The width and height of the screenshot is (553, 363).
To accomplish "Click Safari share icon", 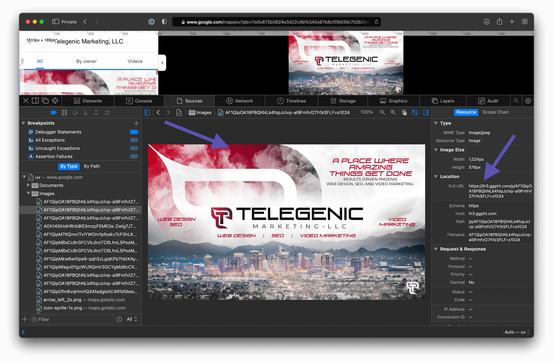I will pyautogui.click(x=499, y=22).
